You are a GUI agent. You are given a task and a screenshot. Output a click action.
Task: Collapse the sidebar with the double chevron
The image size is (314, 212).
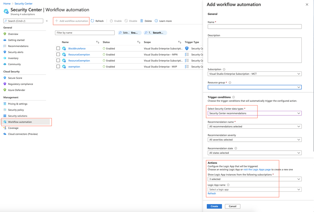click(47, 21)
